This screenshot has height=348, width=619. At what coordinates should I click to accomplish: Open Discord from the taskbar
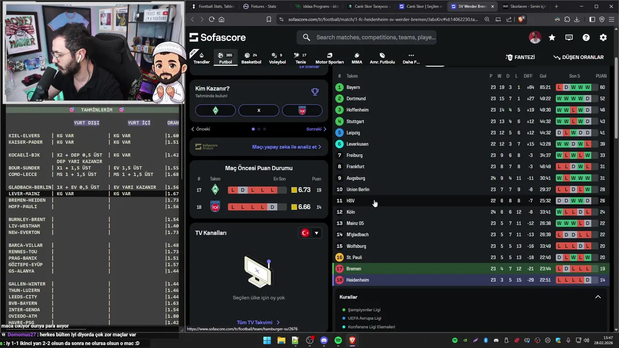click(x=324, y=340)
